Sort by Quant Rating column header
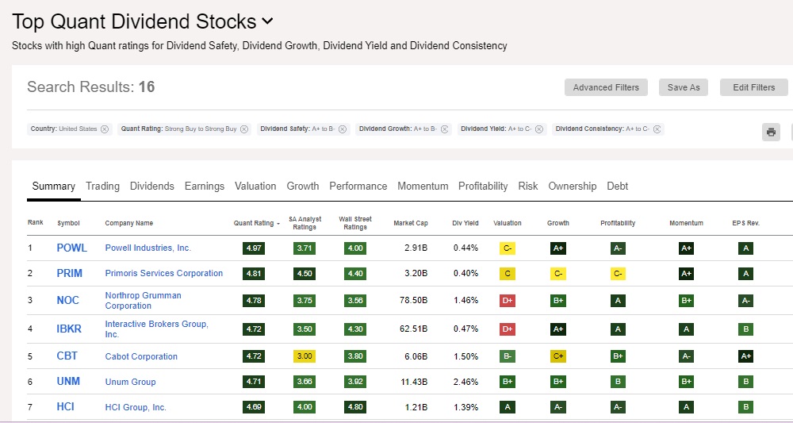This screenshot has height=423, width=793. coord(256,223)
